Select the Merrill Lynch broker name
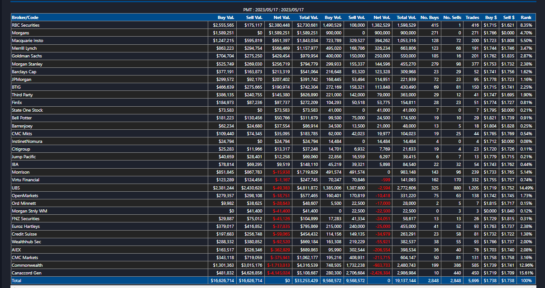Screen dimensions: 545x288 pyautogui.click(x=24, y=48)
